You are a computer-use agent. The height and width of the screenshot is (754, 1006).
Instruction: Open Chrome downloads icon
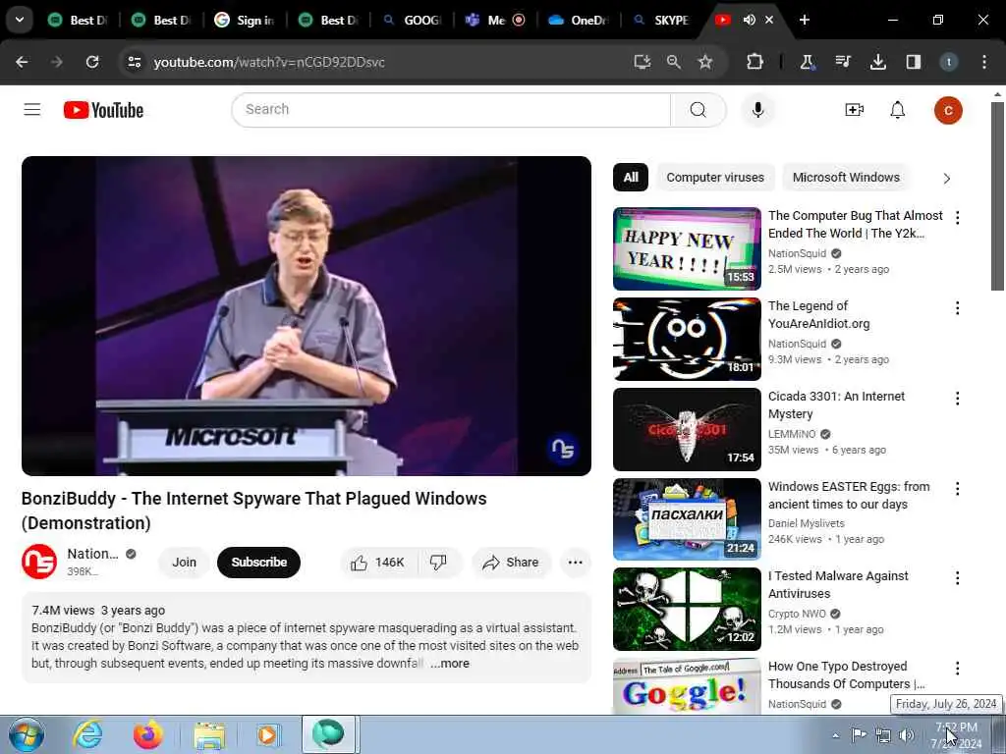(877, 62)
